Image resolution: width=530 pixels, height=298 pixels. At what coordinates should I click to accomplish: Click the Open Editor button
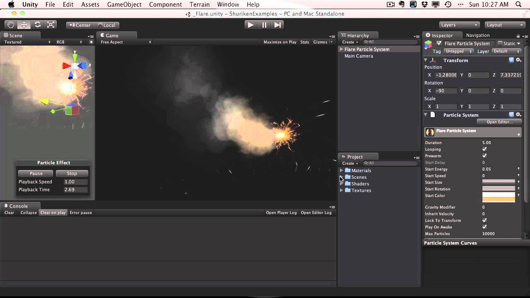pyautogui.click(x=499, y=122)
